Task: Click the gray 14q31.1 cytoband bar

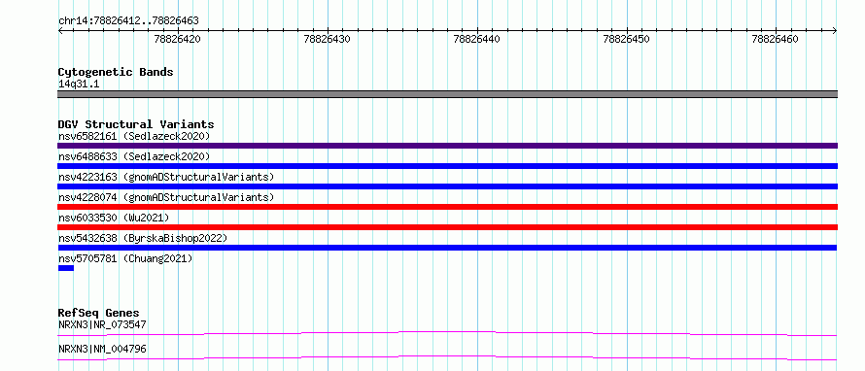Action: [x=447, y=94]
